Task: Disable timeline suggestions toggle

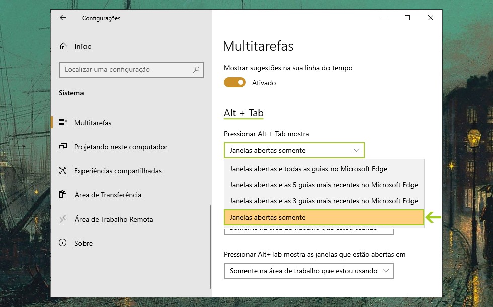Action: click(235, 83)
